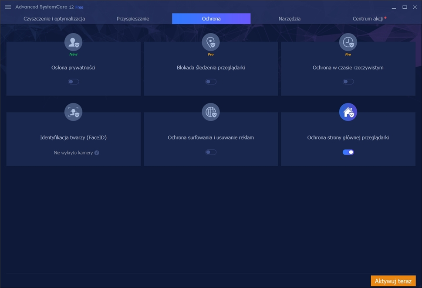Click the Osłona prywatności shield icon

click(73, 42)
